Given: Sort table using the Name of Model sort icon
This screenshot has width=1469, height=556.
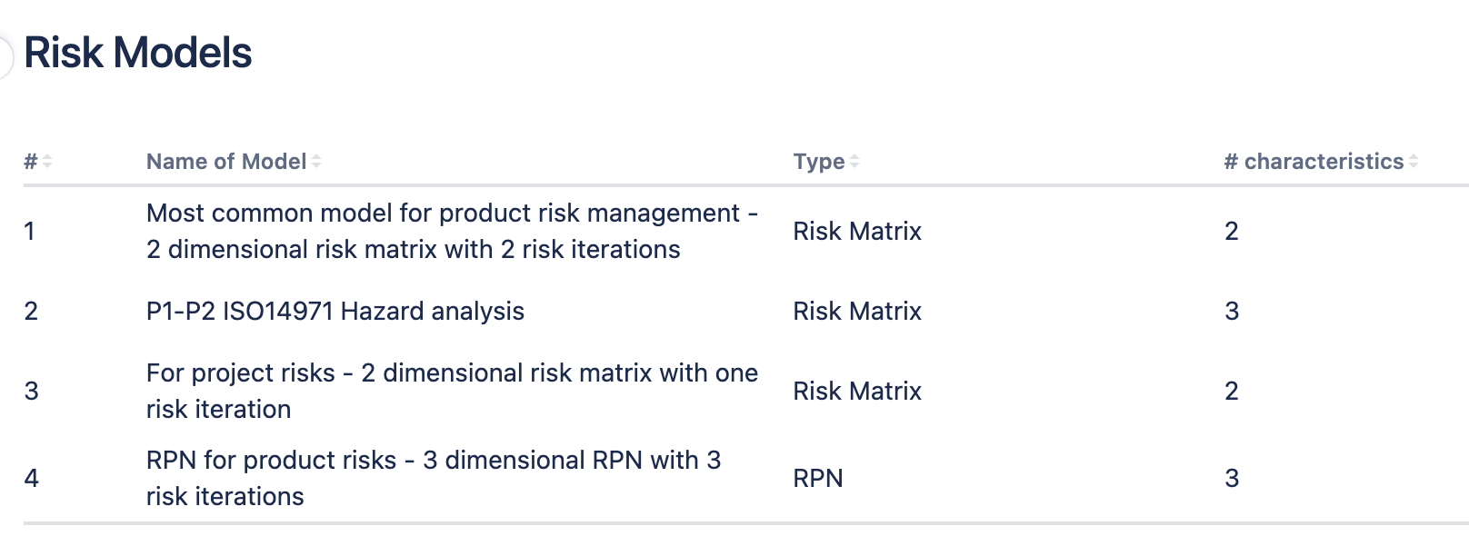Looking at the screenshot, I should click(x=316, y=161).
